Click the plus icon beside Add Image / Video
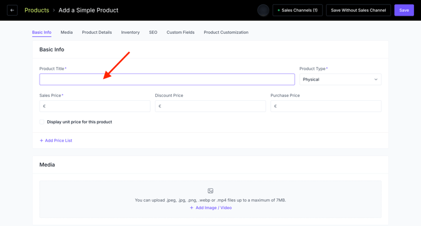This screenshot has height=226, width=421. pos(192,208)
